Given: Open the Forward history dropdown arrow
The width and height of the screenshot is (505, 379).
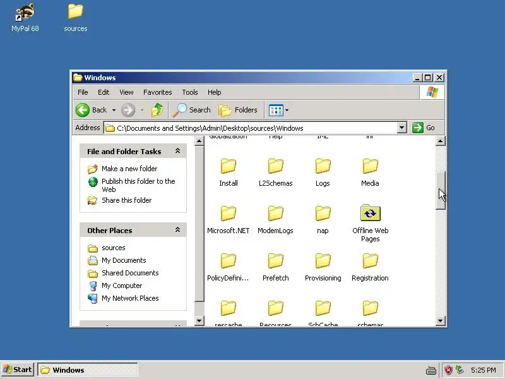Looking at the screenshot, I should (142, 110).
